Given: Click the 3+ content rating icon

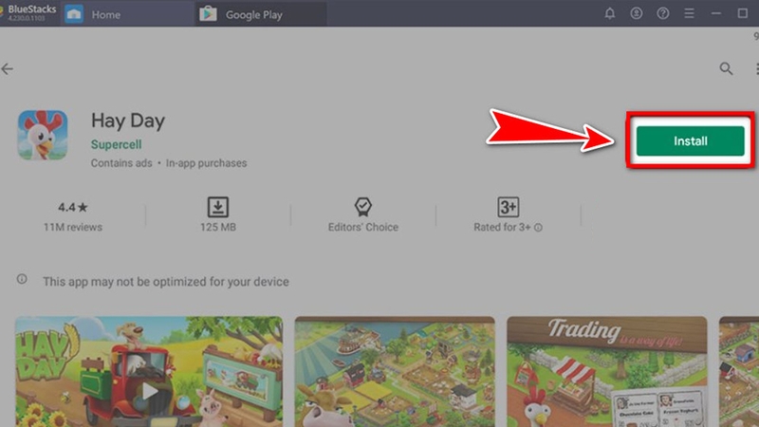Looking at the screenshot, I should (x=508, y=207).
